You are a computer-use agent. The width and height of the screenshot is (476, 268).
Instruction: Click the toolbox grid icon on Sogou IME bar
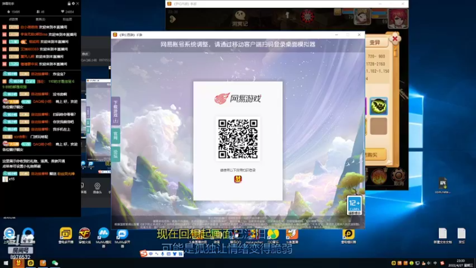pyautogui.click(x=180, y=254)
